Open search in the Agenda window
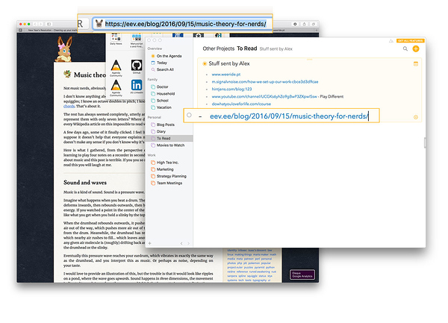This screenshot has width=448, height=323. click(405, 48)
